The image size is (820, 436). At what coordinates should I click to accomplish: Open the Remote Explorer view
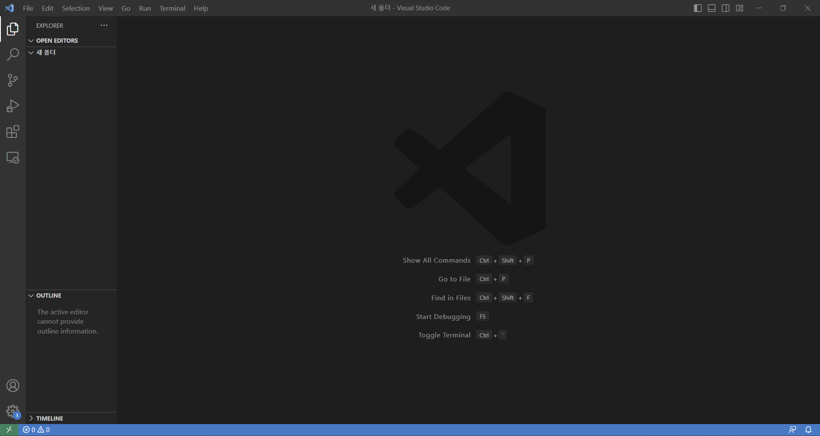pos(13,158)
